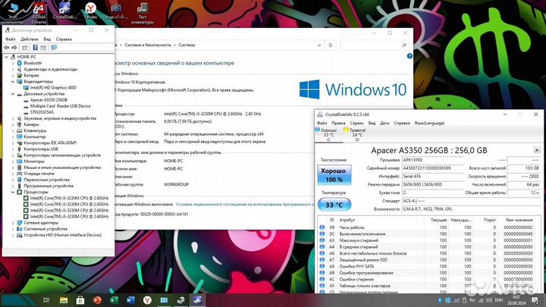
Task: Collapse the 'Дисковые устройства' node
Action: click(x=13, y=94)
